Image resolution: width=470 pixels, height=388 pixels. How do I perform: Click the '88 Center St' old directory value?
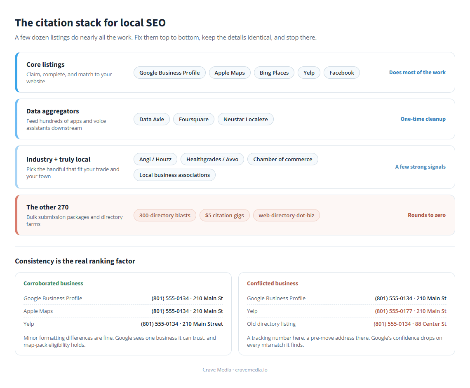click(x=430, y=324)
